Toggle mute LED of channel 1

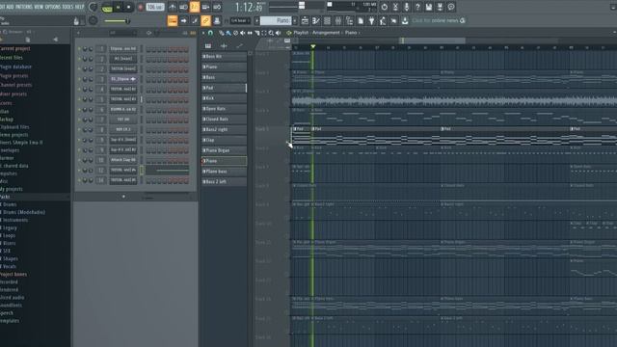coord(79,49)
